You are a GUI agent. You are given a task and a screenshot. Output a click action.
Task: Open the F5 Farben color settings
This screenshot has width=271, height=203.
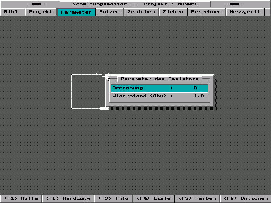click(x=197, y=198)
